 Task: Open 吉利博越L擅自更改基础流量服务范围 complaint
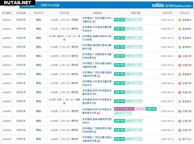97,47
